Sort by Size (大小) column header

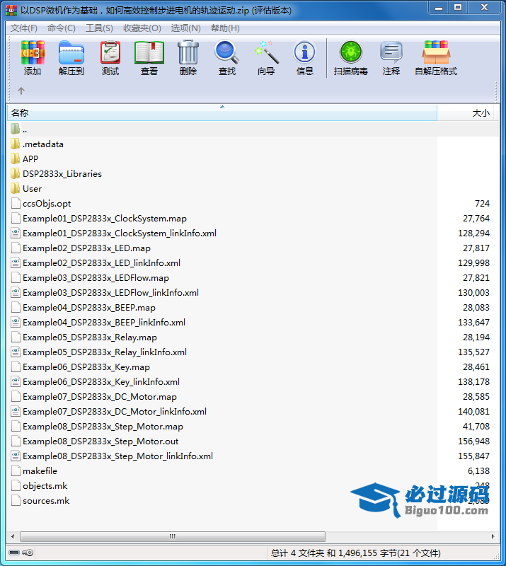tap(465, 112)
